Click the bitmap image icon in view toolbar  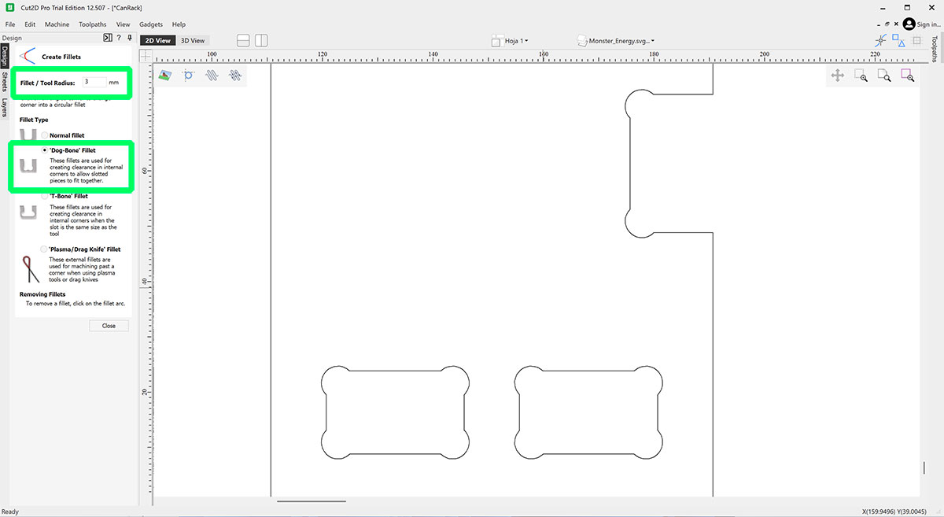coord(165,76)
